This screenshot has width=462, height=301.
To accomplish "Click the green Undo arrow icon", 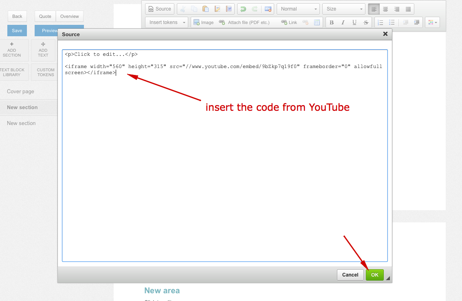I will click(243, 9).
